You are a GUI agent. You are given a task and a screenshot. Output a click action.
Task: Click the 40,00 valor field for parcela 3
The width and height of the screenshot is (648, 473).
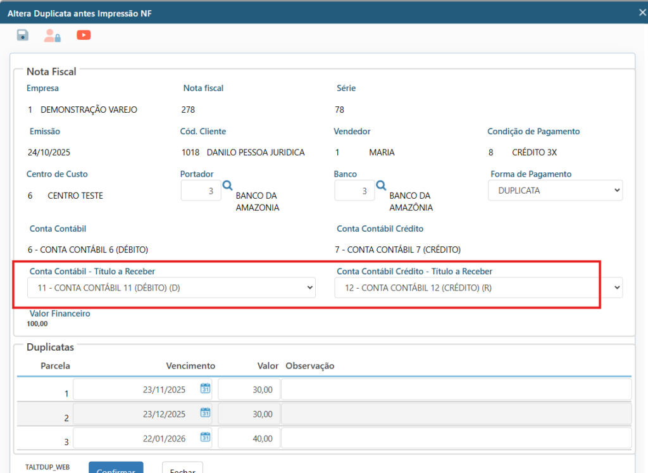(x=248, y=438)
